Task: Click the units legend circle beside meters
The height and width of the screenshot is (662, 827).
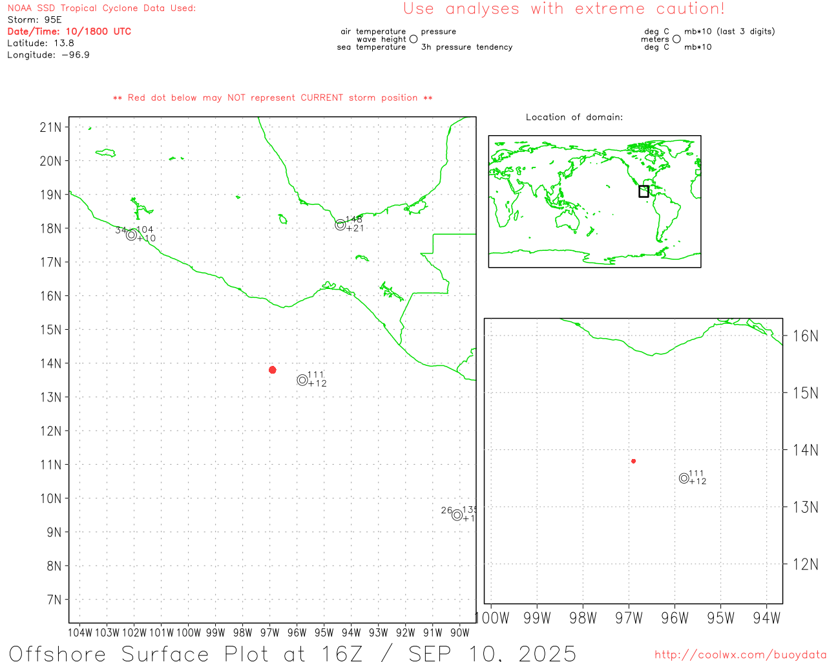Action: tap(676, 39)
